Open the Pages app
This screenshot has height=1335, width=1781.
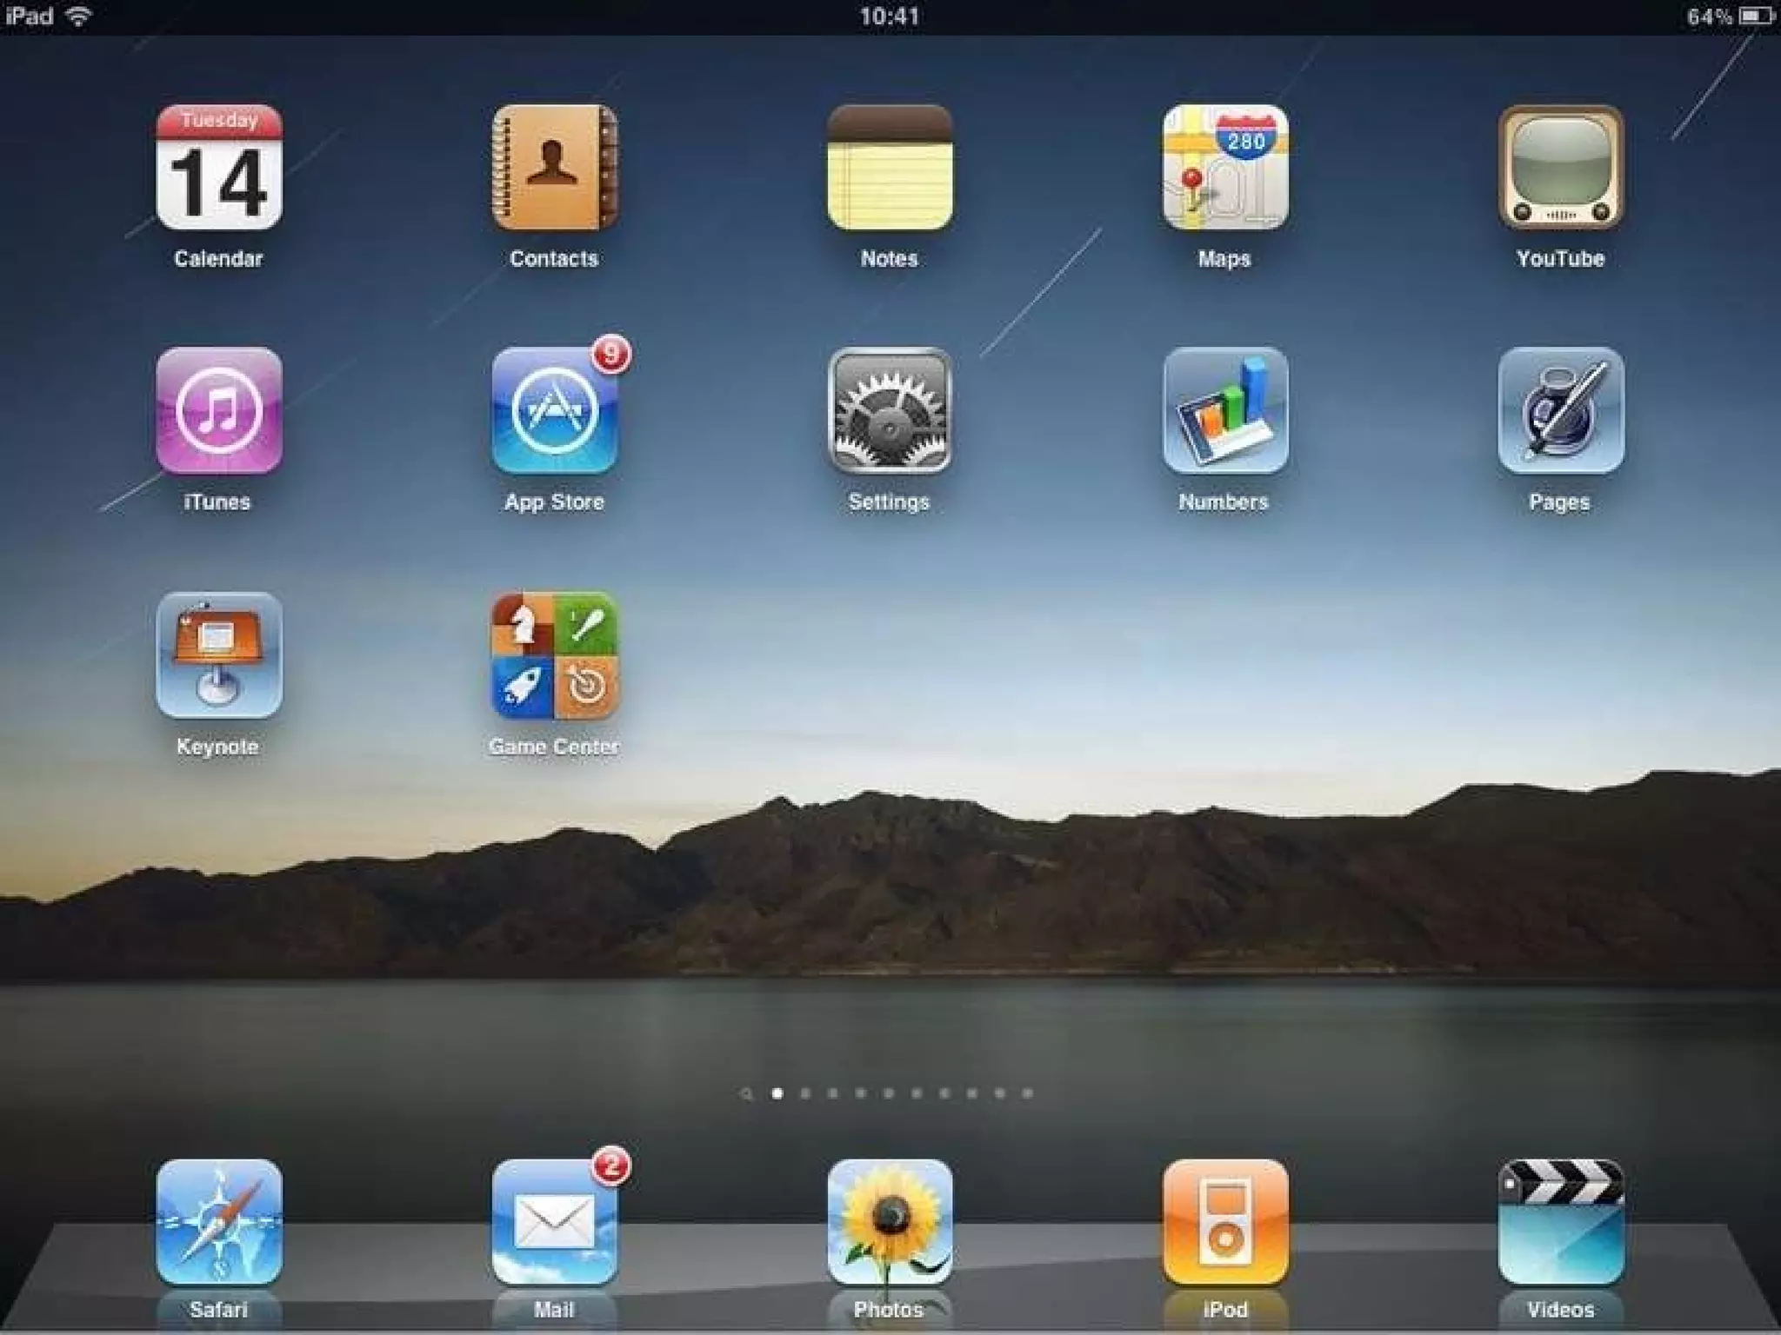tap(1561, 411)
